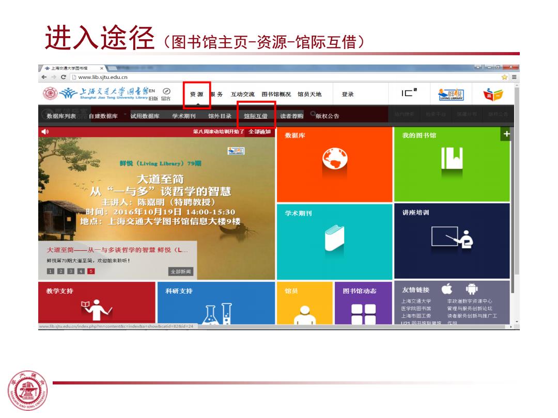Click the 第八周滚动培训开始了 notice
Image resolution: width=558 pixels, height=418 pixels.
pyautogui.click(x=219, y=132)
